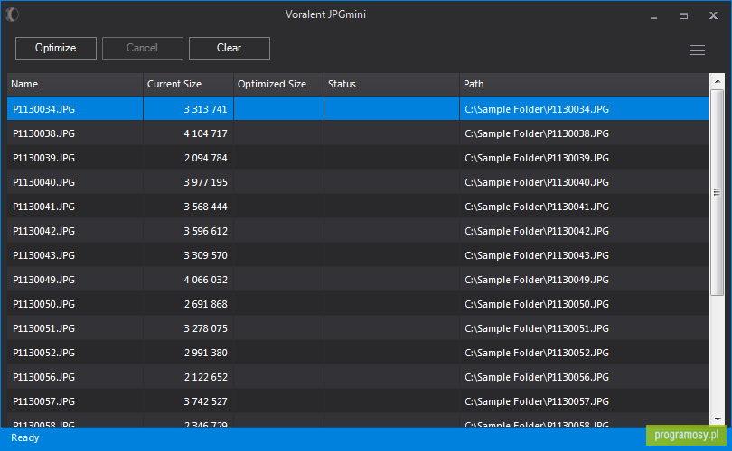Select file P1130049.JPG in list
Image resolution: width=732 pixels, height=451 pixels.
pos(358,280)
